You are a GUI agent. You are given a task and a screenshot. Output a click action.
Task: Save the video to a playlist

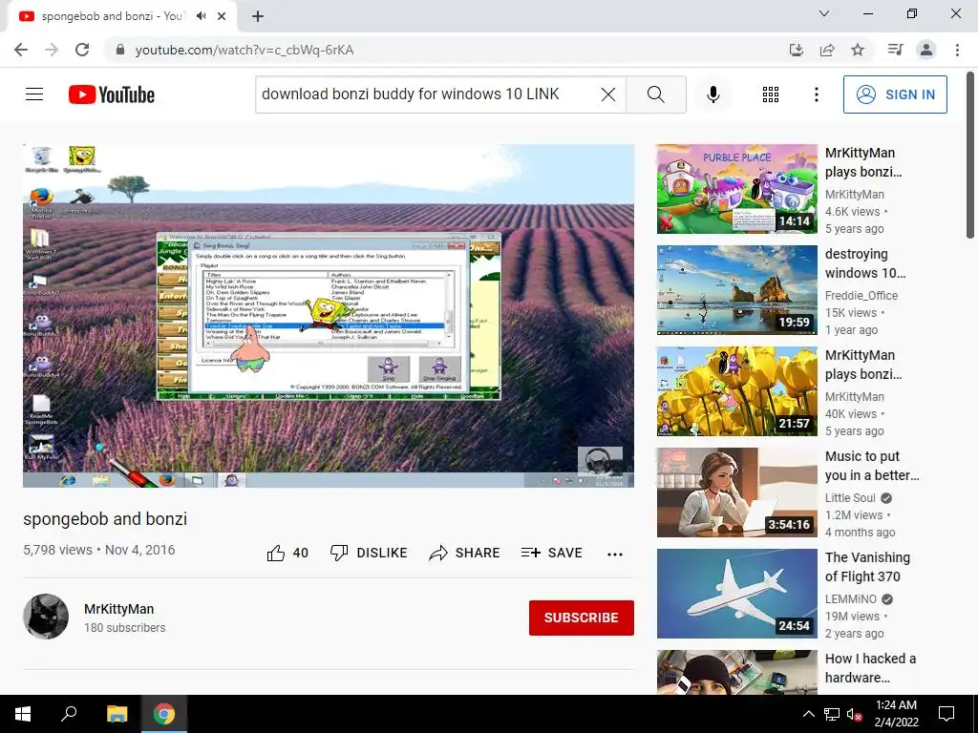551,553
